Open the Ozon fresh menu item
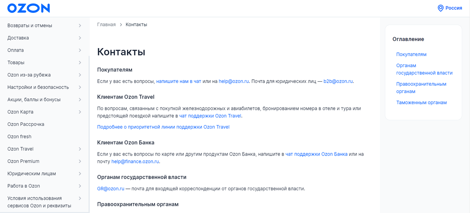 pyautogui.click(x=19, y=136)
